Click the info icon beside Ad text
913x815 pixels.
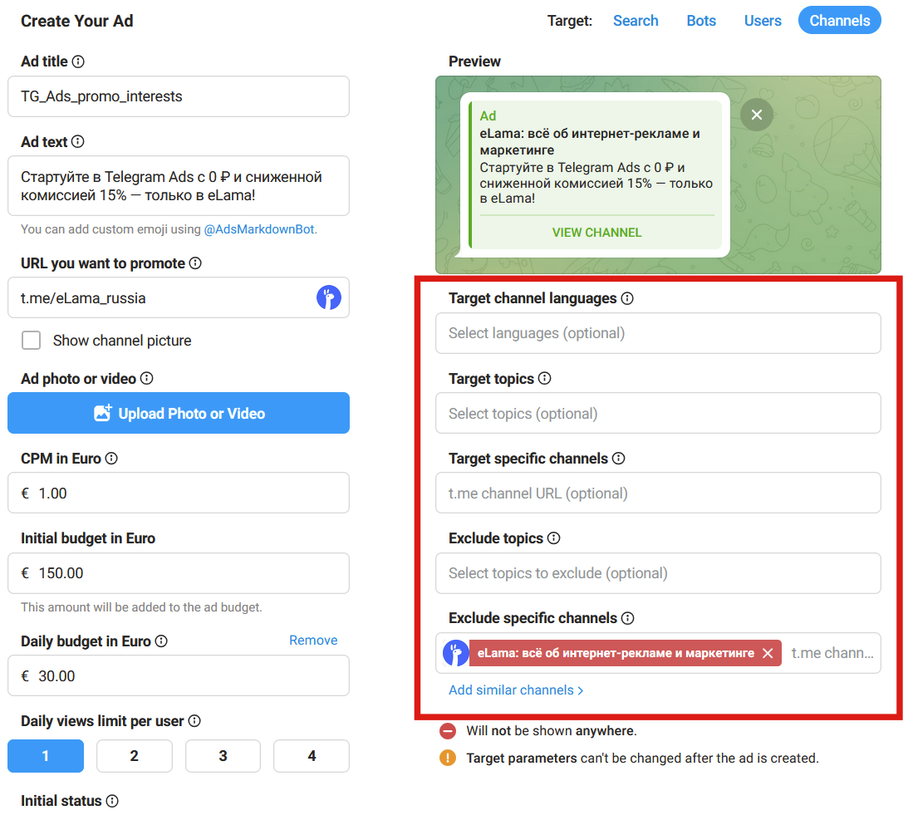click(x=78, y=142)
